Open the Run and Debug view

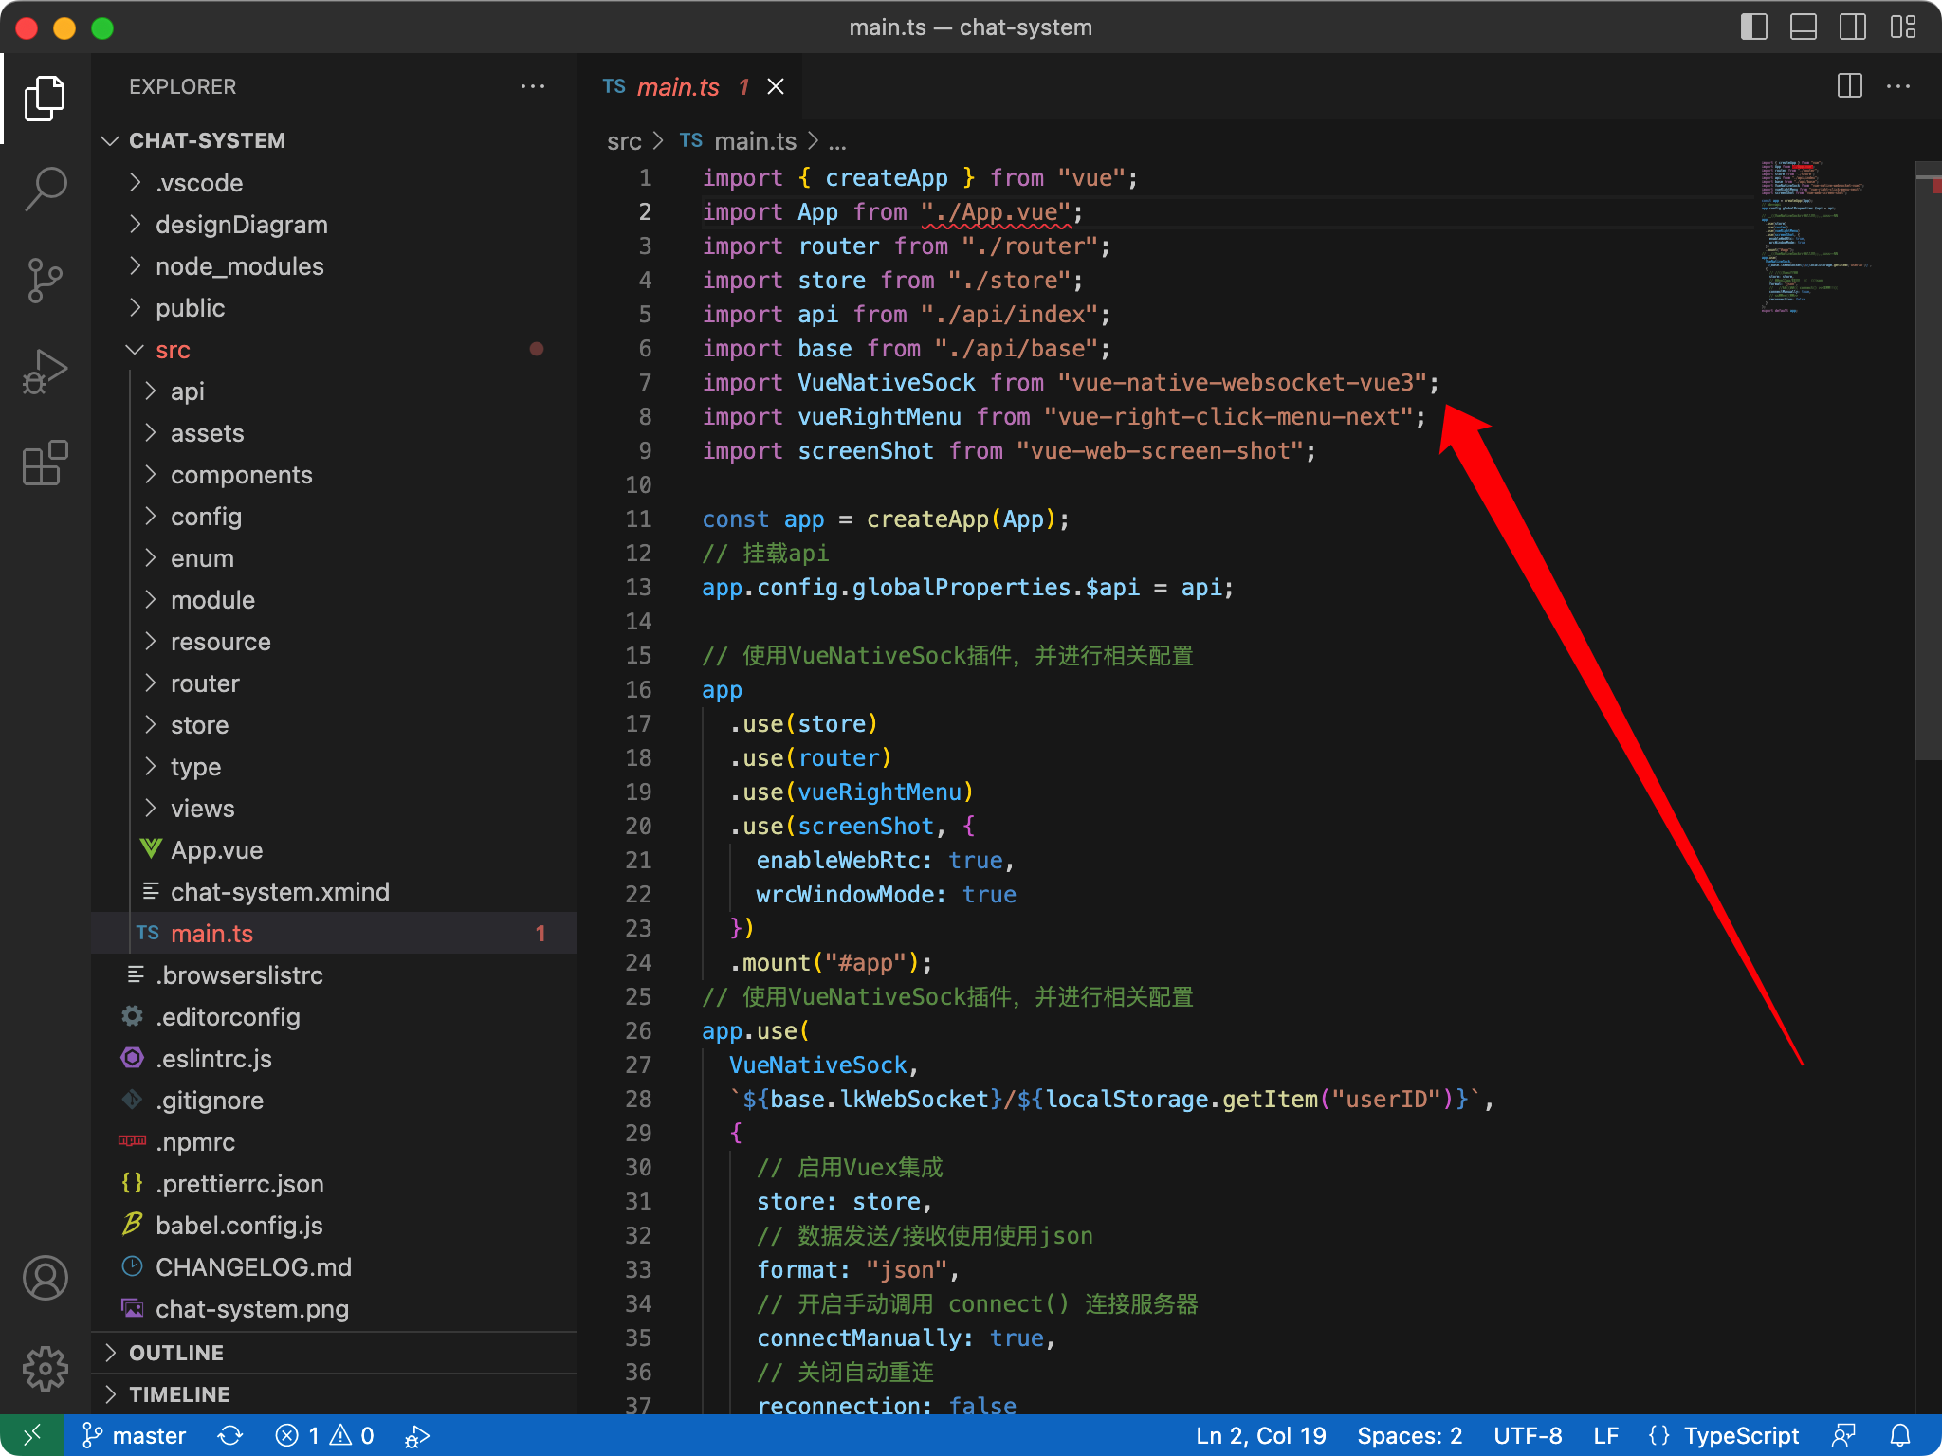(45, 372)
